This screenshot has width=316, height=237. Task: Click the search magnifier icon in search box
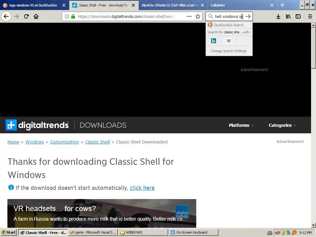coord(210,16)
